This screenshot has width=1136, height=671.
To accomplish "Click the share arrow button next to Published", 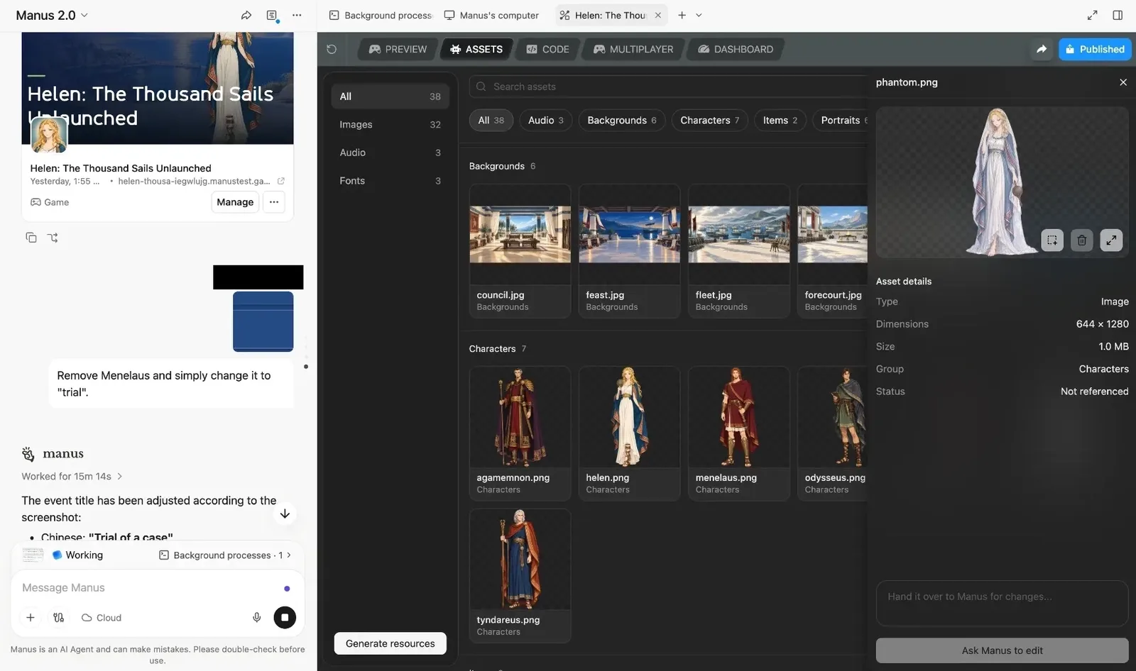I will pos(1042,49).
